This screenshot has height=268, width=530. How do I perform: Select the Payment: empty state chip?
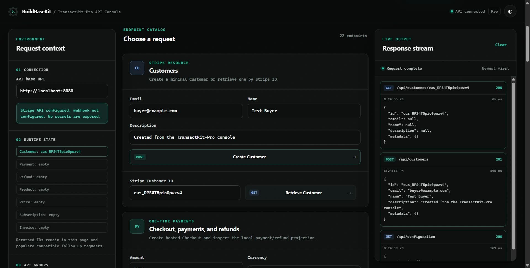pos(62,164)
